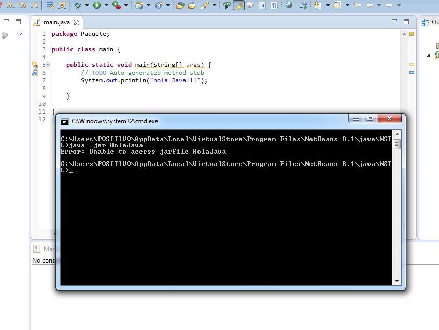This screenshot has width=439, height=330.
Task: Click the New Servlet icon
Action: (159, 5)
